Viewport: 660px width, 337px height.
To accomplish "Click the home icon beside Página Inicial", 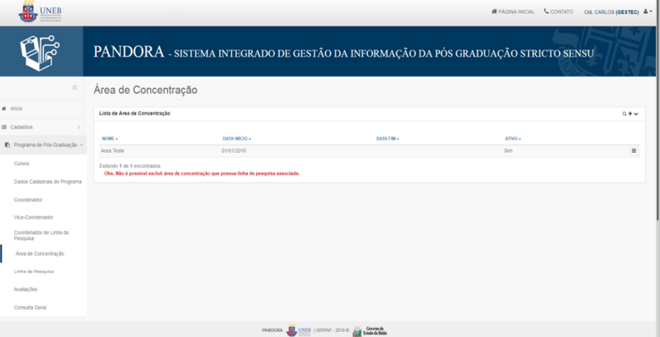I will 494,11.
